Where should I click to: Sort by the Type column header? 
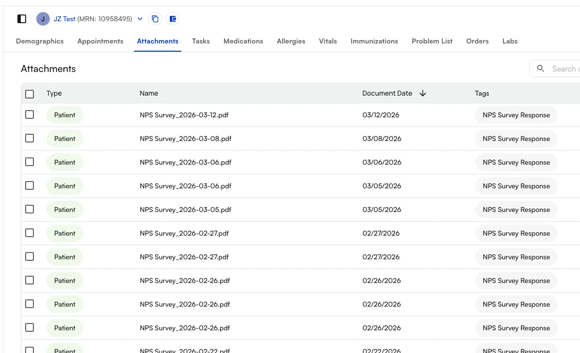54,93
